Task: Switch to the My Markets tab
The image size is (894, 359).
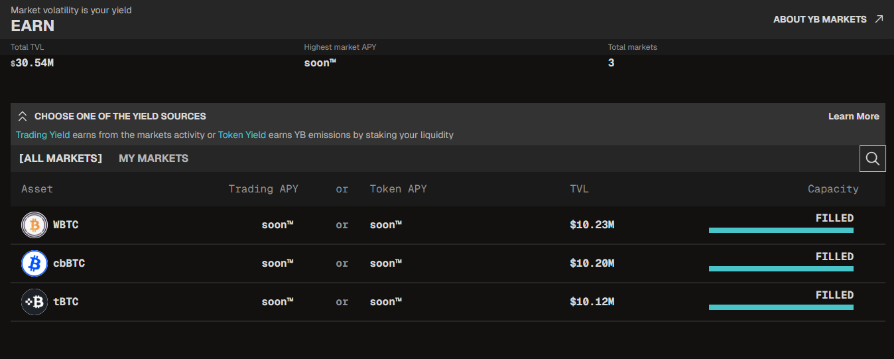Action: [x=153, y=159]
